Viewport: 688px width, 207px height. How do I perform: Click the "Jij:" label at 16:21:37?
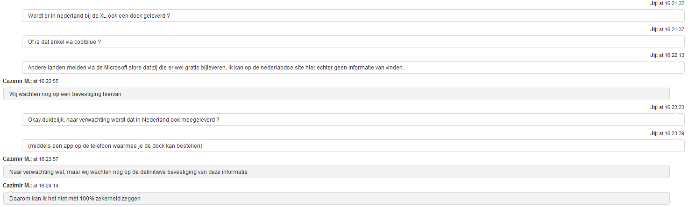(653, 29)
